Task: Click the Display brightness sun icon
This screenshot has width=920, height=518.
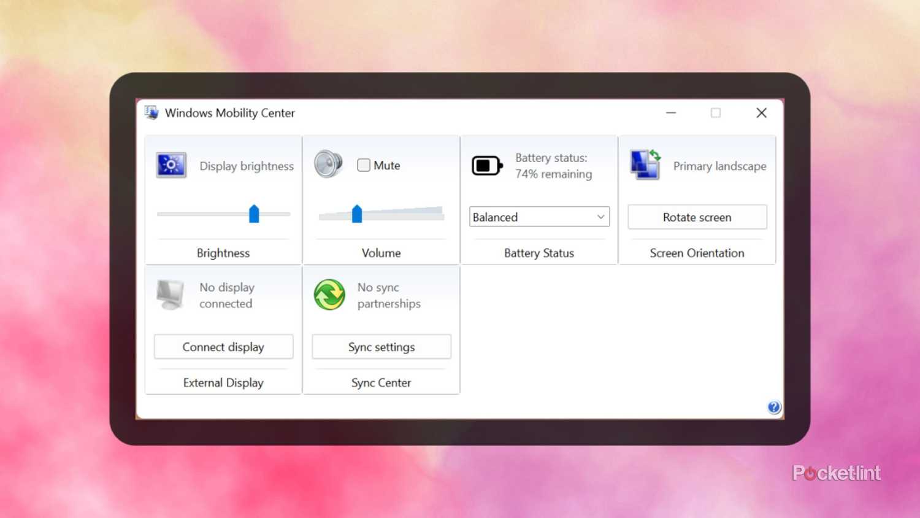Action: coord(171,165)
